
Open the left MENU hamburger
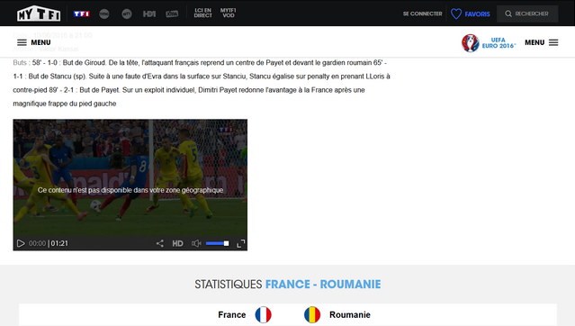pyautogui.click(x=33, y=42)
